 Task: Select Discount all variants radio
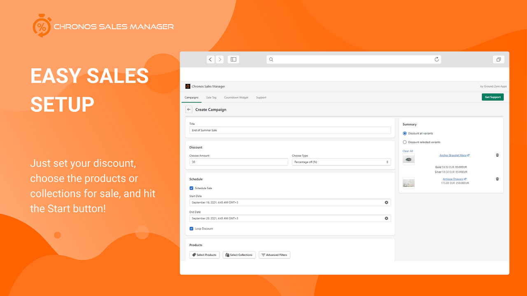[x=405, y=133]
